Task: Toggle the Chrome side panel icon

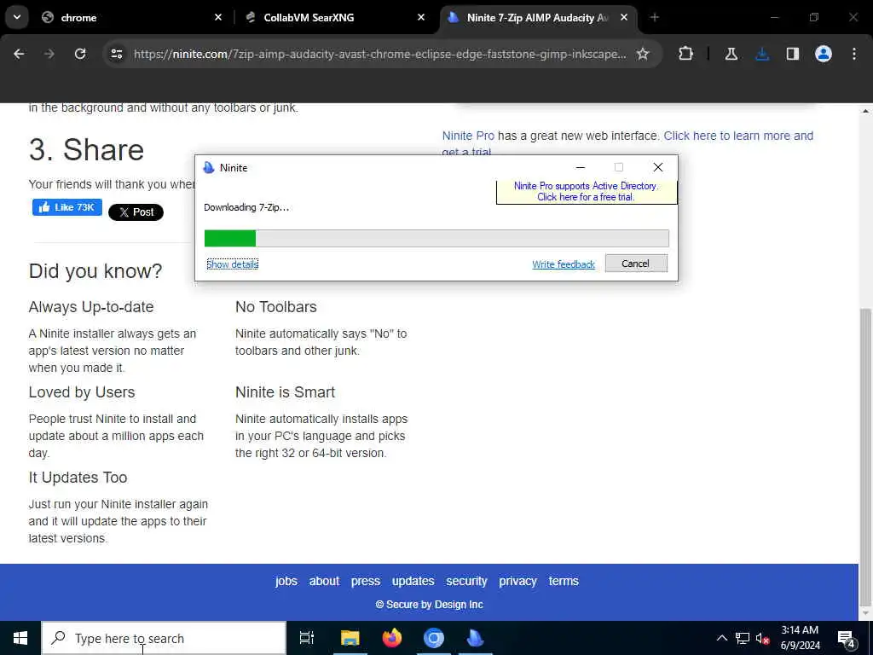Action: tap(793, 54)
